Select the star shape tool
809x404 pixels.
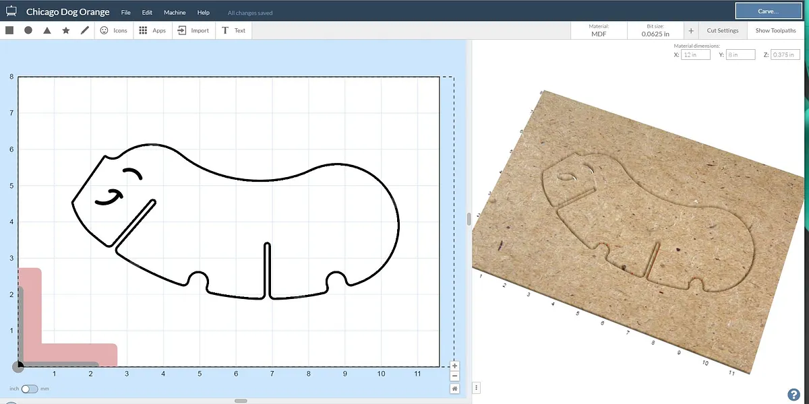click(66, 30)
